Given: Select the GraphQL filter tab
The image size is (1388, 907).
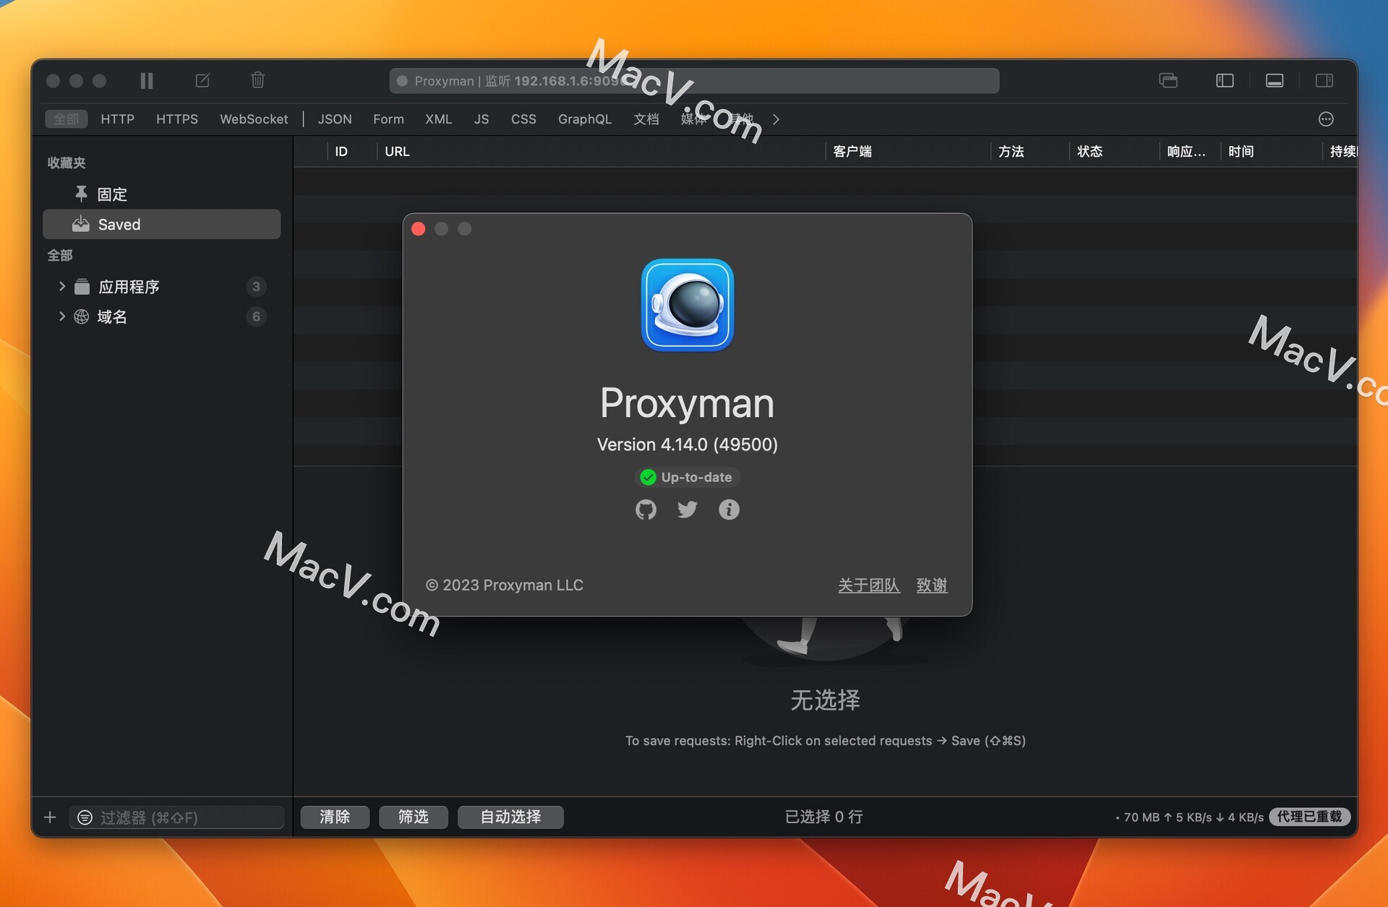Looking at the screenshot, I should pos(585,119).
